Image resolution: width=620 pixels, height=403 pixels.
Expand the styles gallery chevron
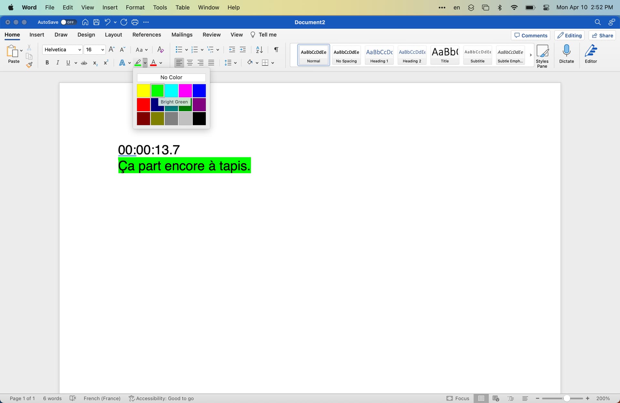[x=531, y=55]
